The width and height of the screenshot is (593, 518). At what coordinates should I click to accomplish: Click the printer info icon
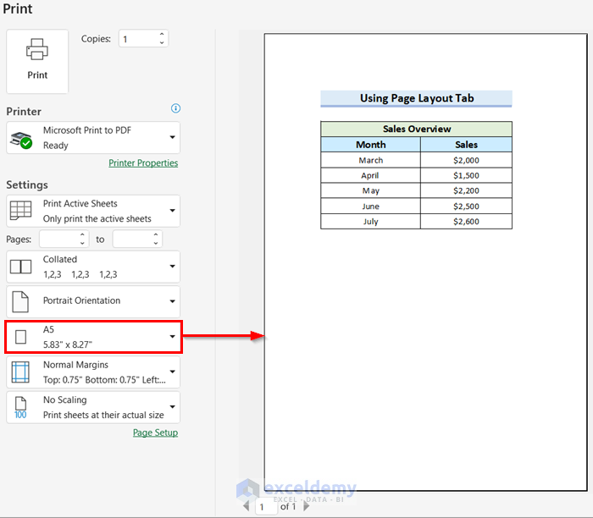[175, 108]
